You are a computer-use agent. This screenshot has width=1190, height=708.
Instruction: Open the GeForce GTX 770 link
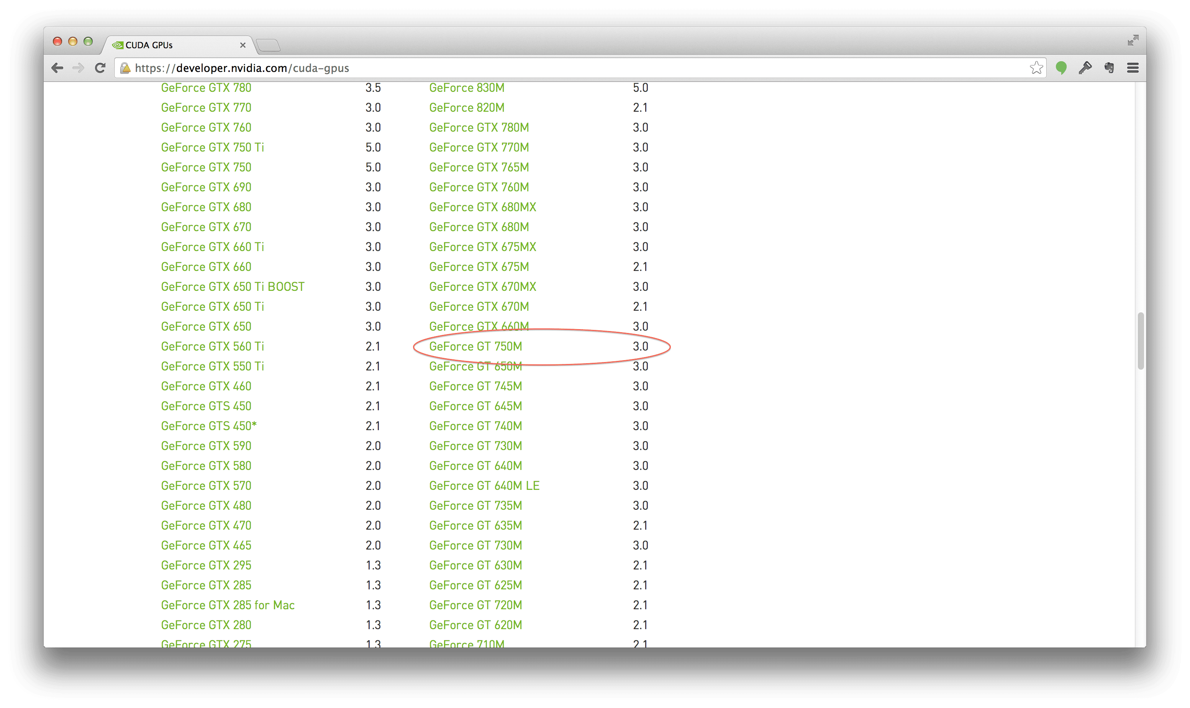click(x=206, y=107)
